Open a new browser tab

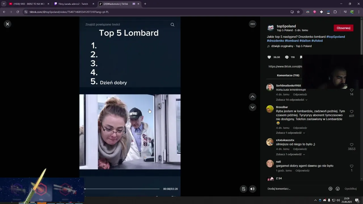[x=145, y=4]
